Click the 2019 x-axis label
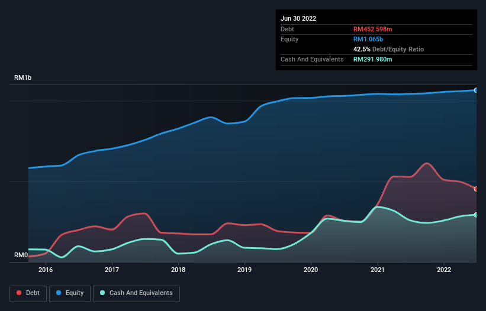This screenshot has width=486, height=311. (x=244, y=270)
